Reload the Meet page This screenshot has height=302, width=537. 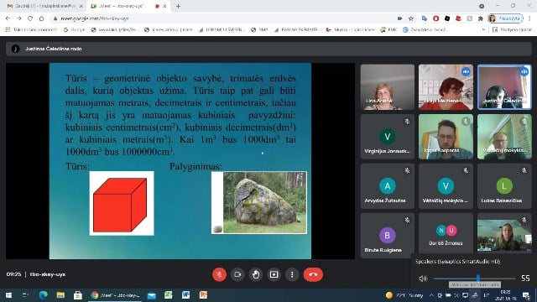click(30, 18)
